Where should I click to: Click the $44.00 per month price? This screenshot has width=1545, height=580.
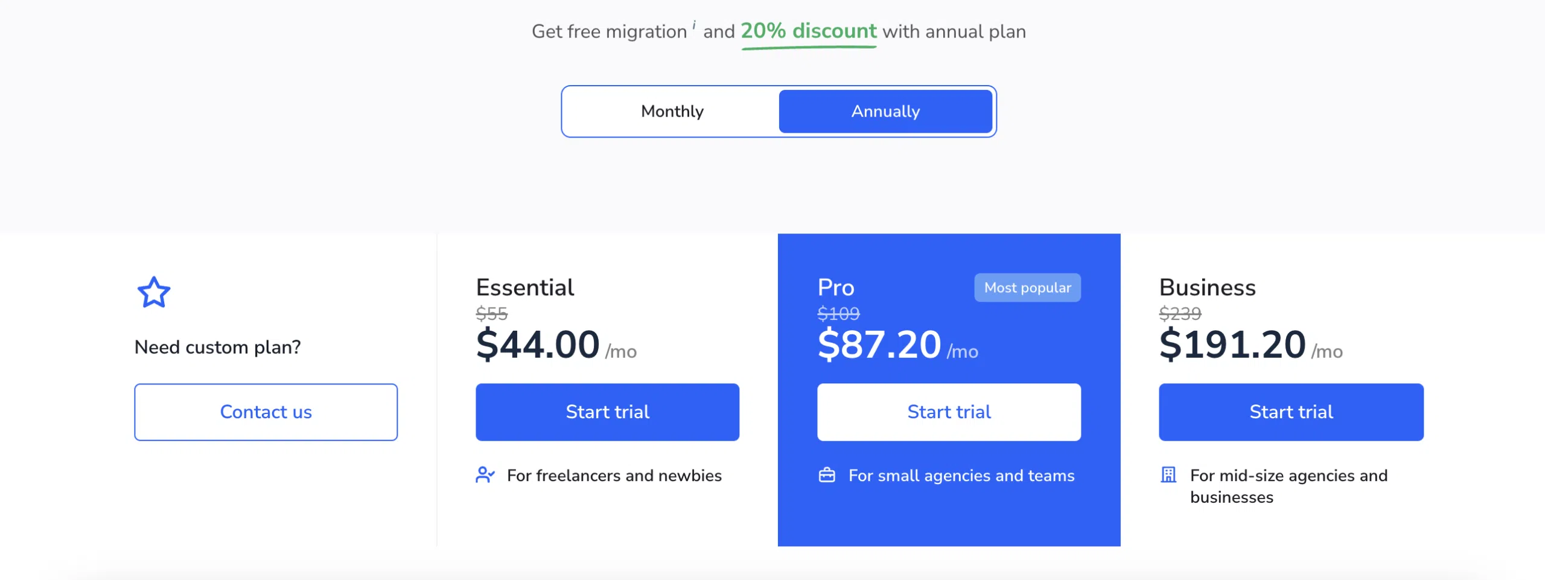538,345
